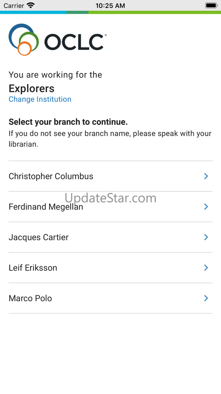This screenshot has width=221, height=394.
Task: Tap the battery icon in status bar
Action: 211,5
